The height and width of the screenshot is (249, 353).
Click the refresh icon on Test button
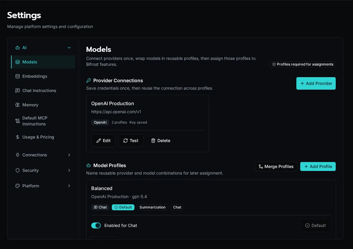coord(126,141)
